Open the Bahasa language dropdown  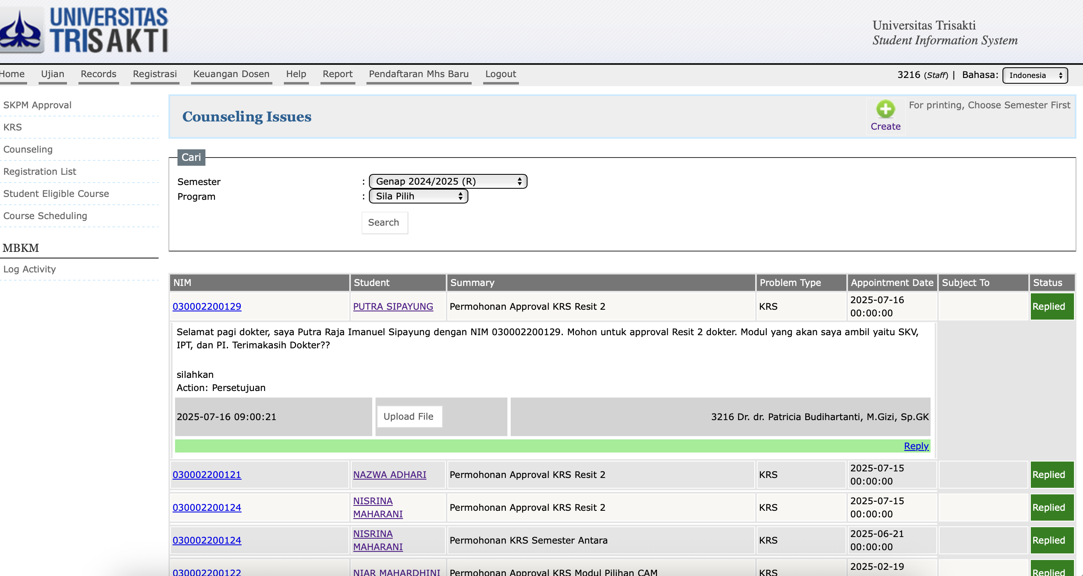(1035, 75)
